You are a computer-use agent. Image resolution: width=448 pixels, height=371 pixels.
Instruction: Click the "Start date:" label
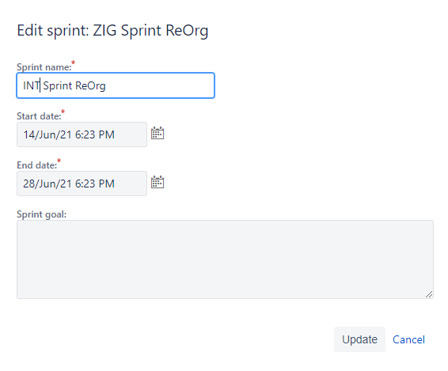[39, 116]
